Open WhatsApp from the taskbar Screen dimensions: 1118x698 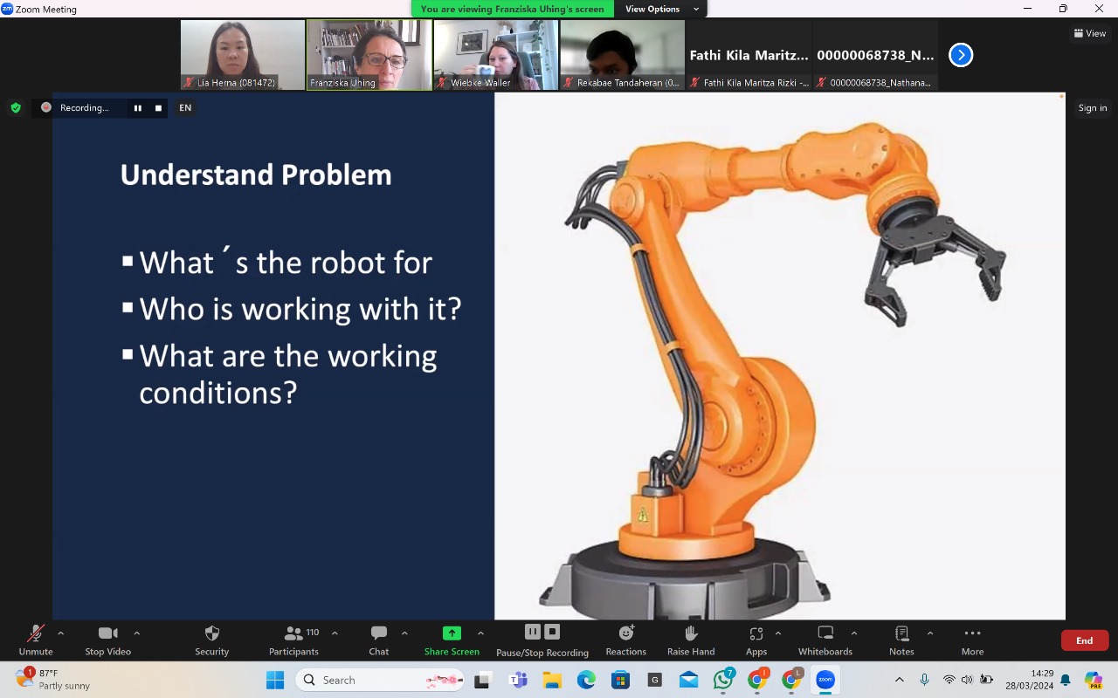(723, 680)
